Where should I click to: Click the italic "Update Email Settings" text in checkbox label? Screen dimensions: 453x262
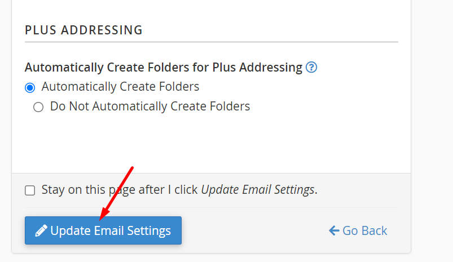[257, 190]
